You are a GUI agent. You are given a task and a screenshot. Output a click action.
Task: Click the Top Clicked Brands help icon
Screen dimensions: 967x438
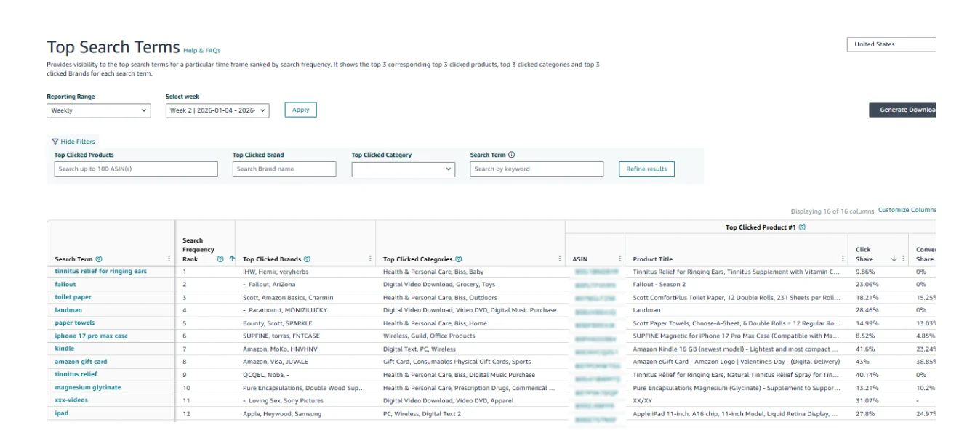click(x=307, y=259)
